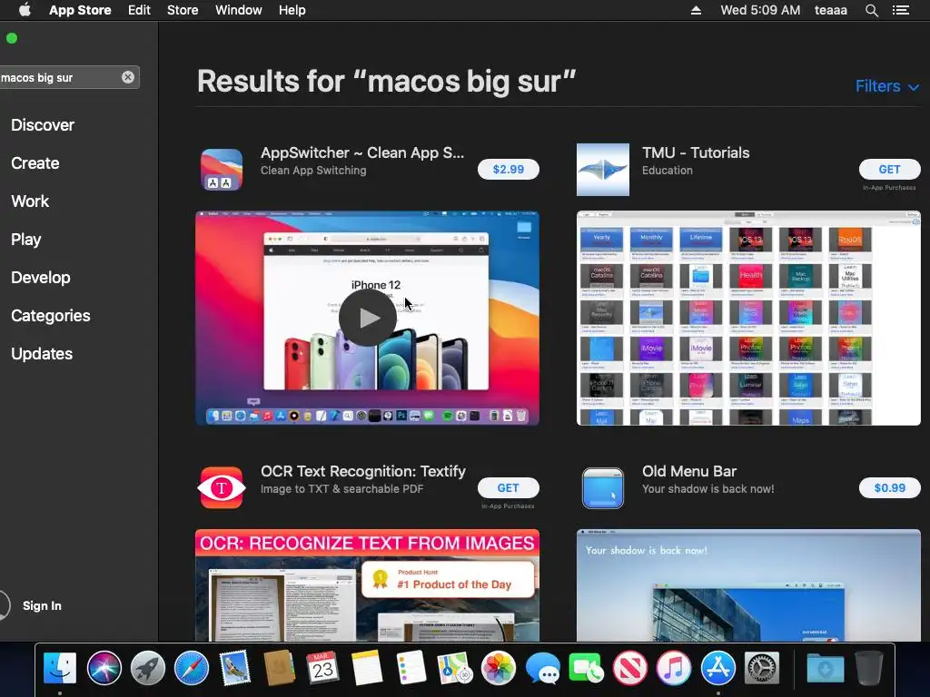Open Launchpad from the dock
The image size is (930, 697).
point(148,668)
